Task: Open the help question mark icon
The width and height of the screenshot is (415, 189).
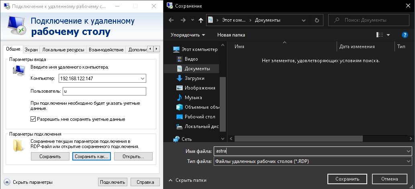Action: [x=405, y=35]
